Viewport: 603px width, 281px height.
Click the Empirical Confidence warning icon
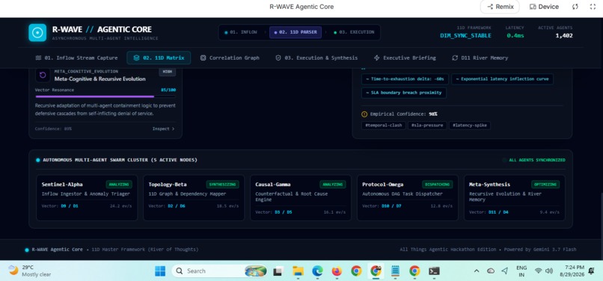pos(364,114)
